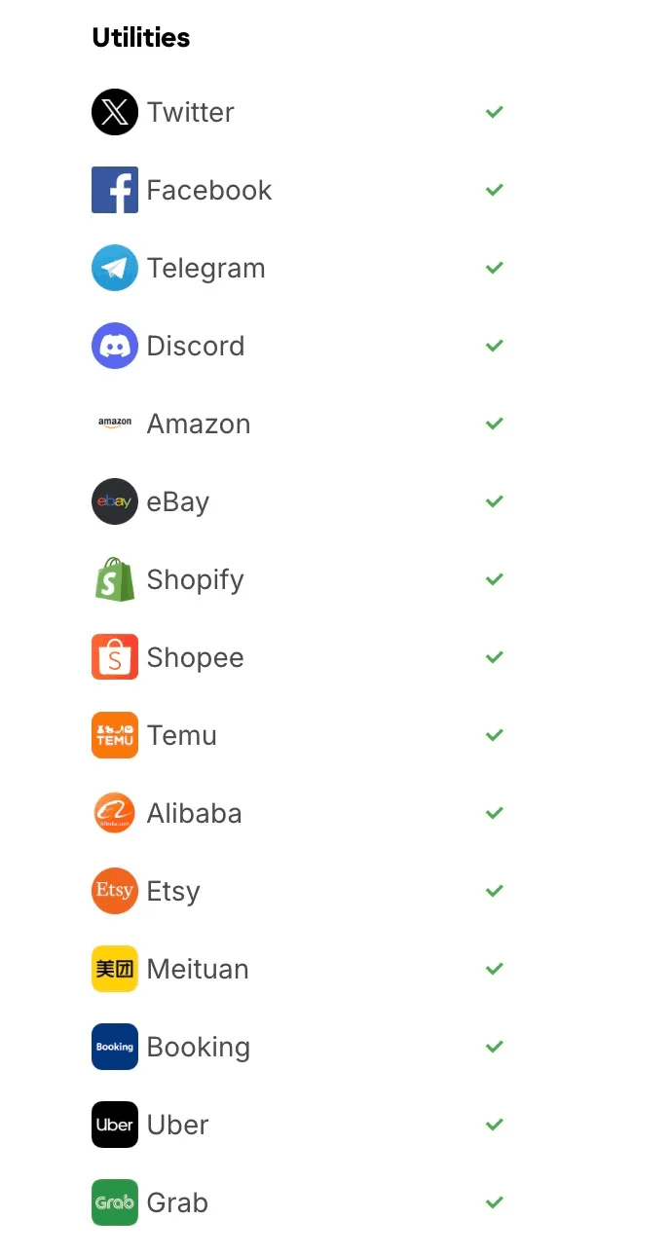The width and height of the screenshot is (670, 1256).
Task: Select the Shopify green bag icon
Action: (x=115, y=579)
